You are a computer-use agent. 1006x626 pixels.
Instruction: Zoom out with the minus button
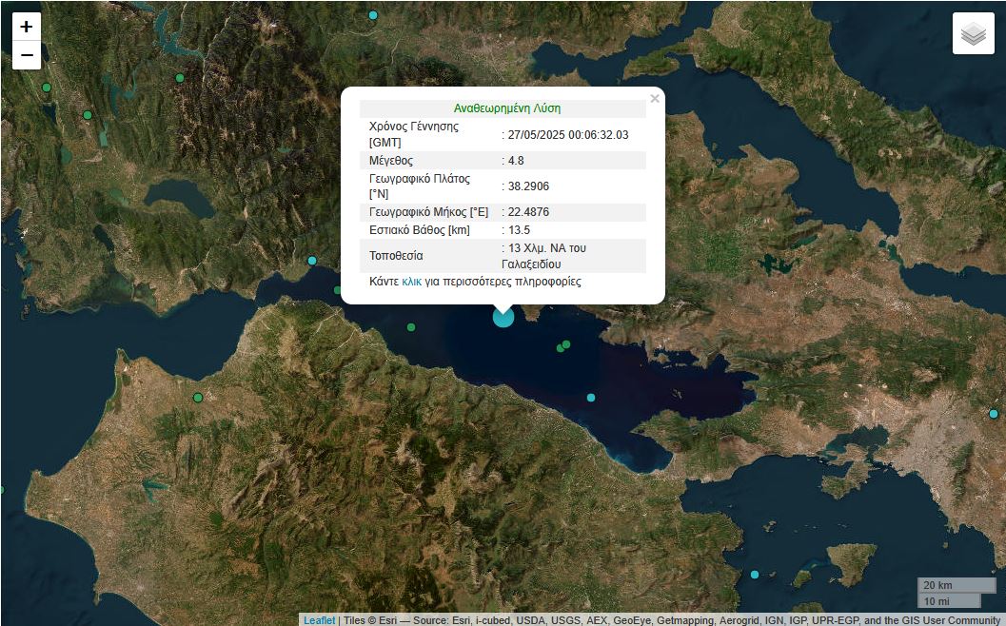[x=27, y=55]
